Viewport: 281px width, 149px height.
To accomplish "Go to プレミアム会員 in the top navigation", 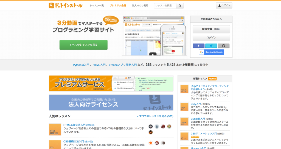I will click(x=118, y=5).
